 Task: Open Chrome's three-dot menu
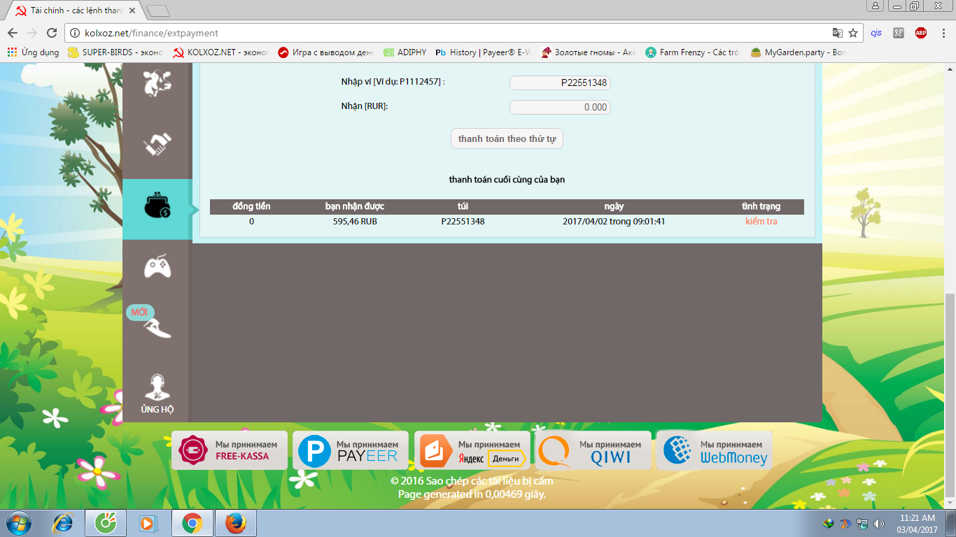tap(942, 33)
